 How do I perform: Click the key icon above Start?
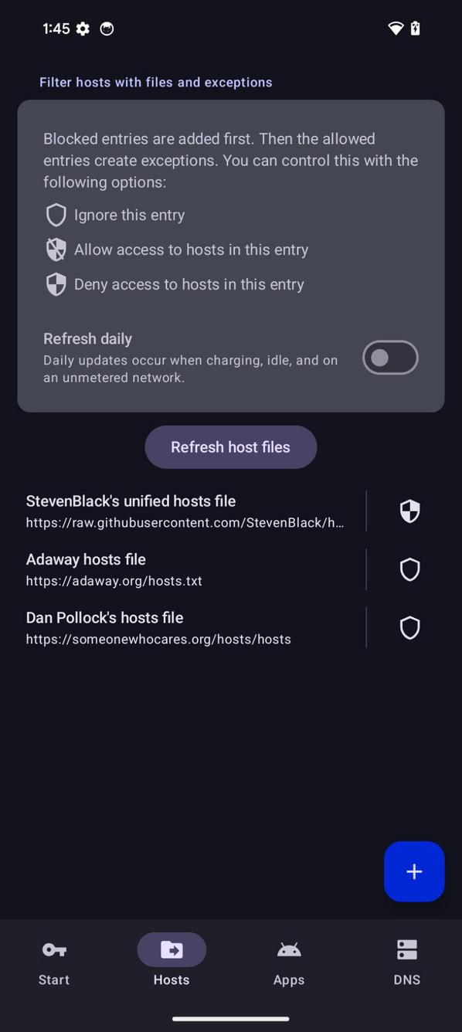point(53,949)
